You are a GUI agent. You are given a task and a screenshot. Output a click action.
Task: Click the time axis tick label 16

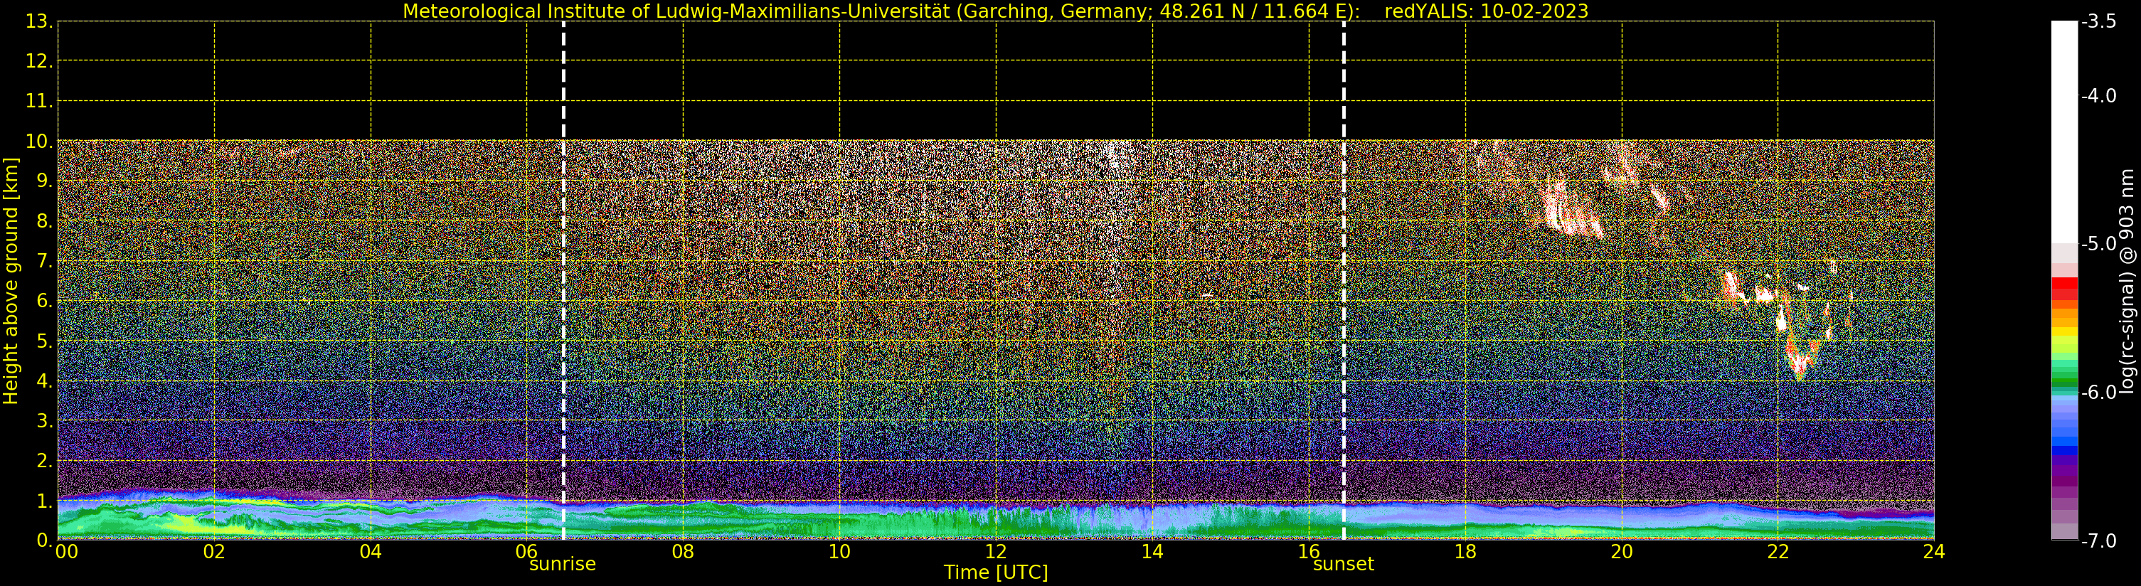tap(1309, 552)
